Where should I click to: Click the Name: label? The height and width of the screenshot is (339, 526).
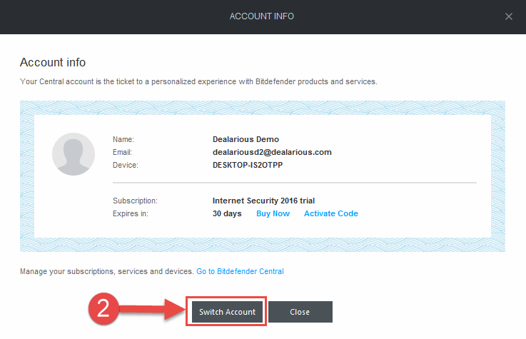point(123,139)
